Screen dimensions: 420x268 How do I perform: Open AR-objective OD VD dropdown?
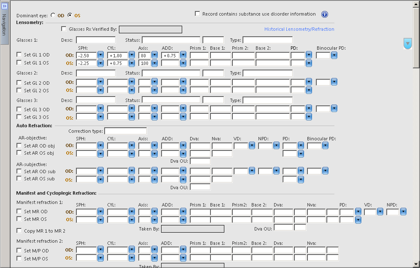click(x=252, y=145)
